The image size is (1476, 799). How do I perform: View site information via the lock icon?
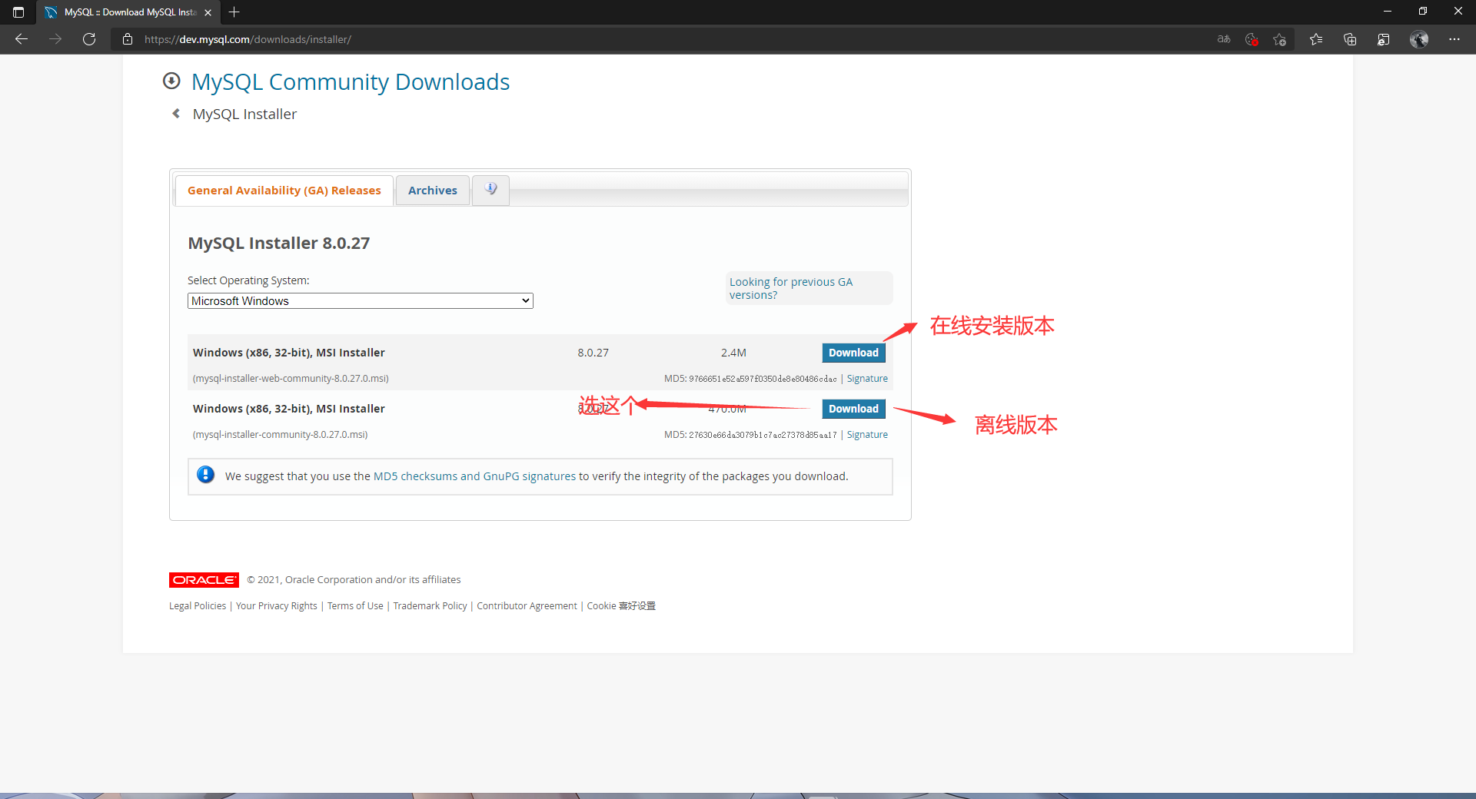[128, 39]
